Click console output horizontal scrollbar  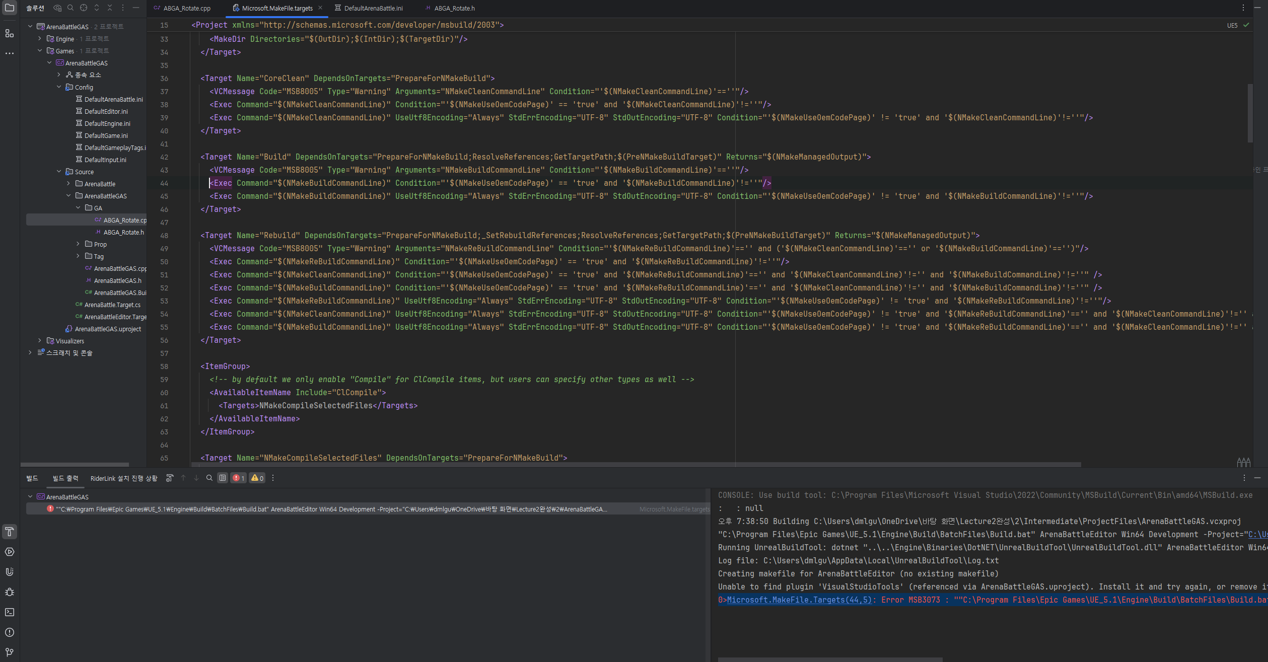tap(830, 659)
